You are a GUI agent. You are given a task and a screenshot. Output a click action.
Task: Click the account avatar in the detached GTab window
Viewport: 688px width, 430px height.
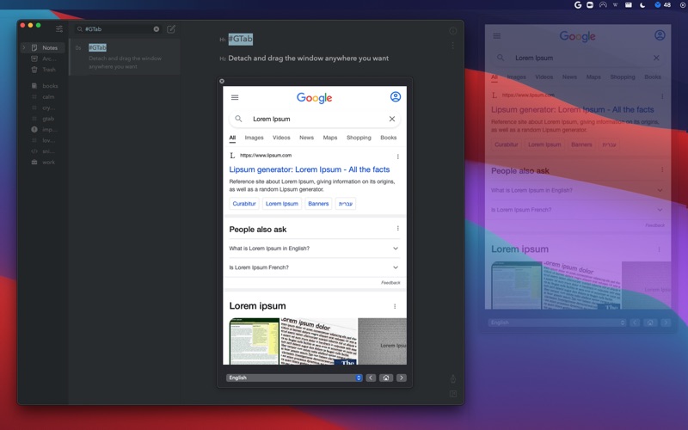(x=660, y=35)
